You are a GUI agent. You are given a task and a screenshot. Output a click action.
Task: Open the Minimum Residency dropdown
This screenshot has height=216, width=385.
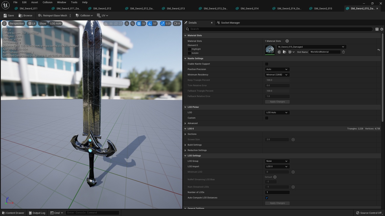(277, 75)
